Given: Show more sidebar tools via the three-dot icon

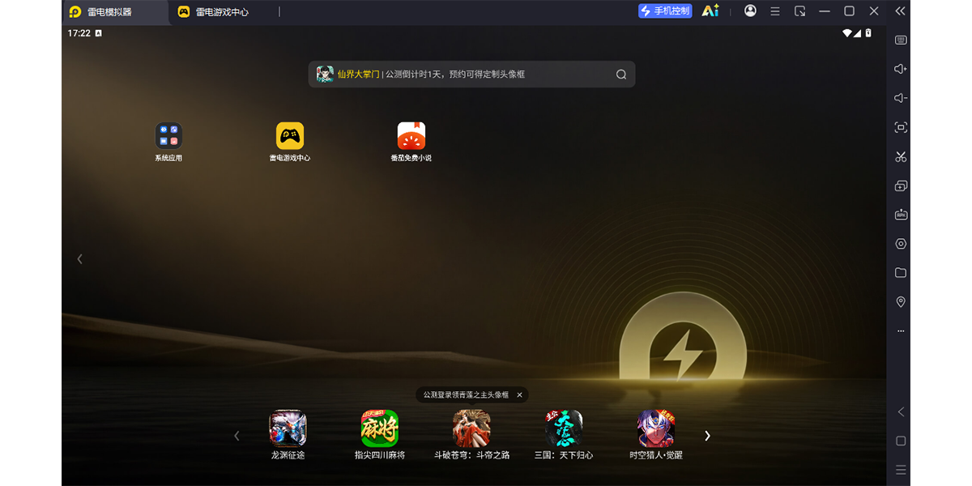Looking at the screenshot, I should coord(901,331).
